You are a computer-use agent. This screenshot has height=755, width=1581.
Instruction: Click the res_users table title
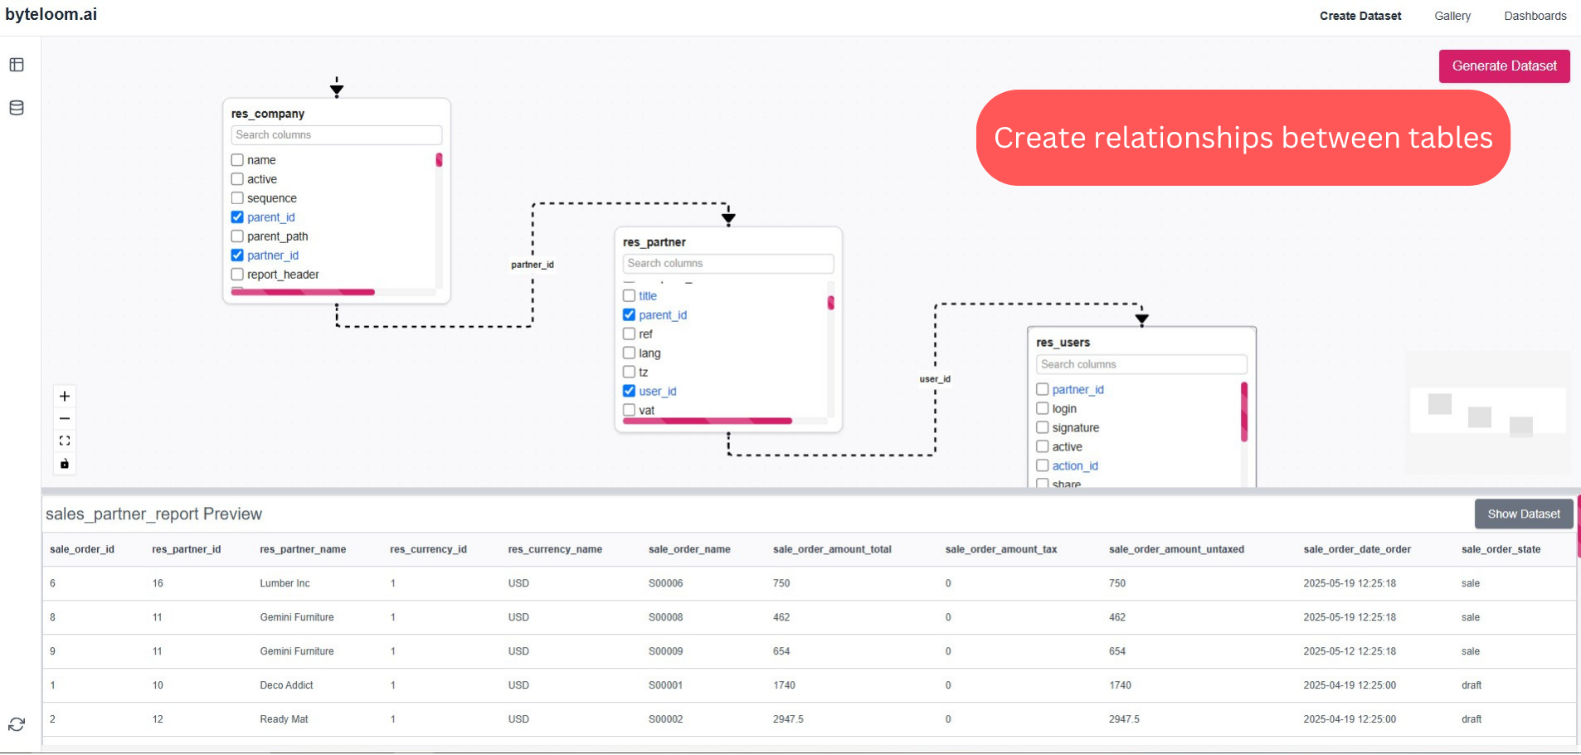[x=1063, y=343]
